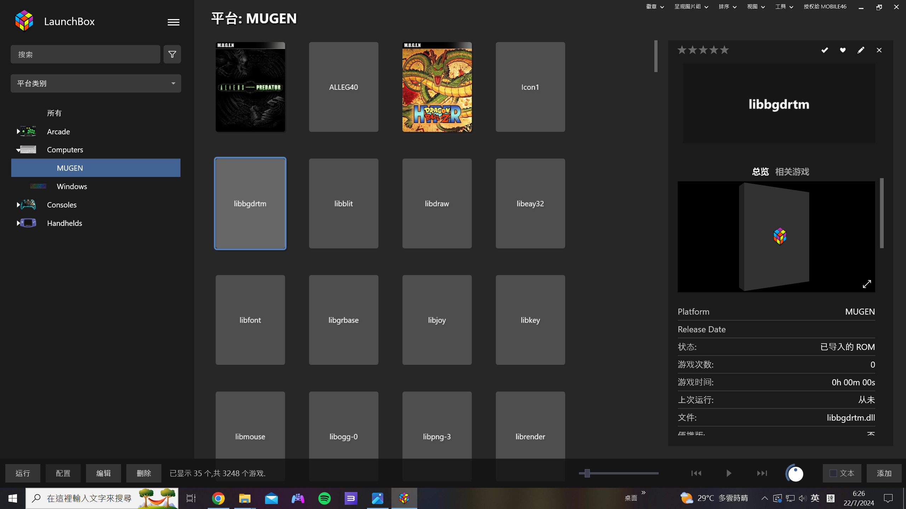The width and height of the screenshot is (906, 509).
Task: Edit game details with pencil icon
Action: 861,50
